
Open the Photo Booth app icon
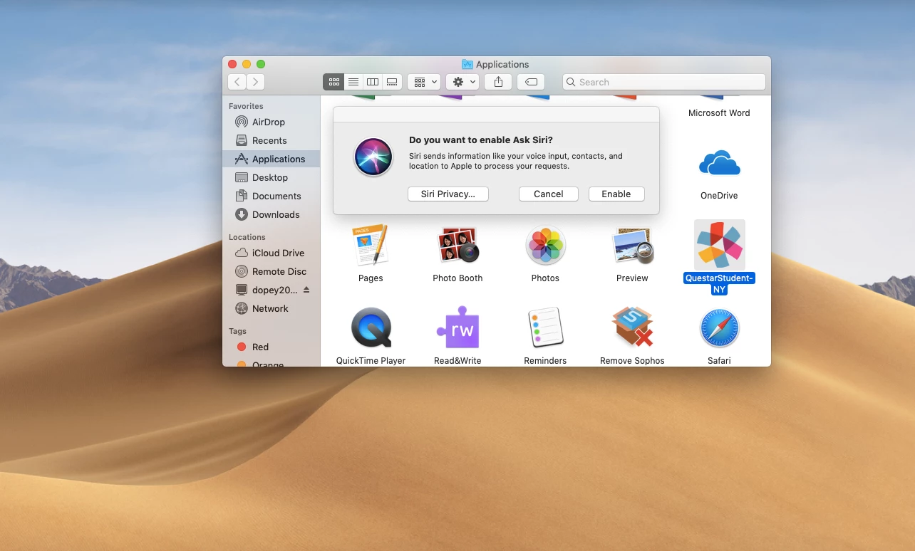pos(457,246)
